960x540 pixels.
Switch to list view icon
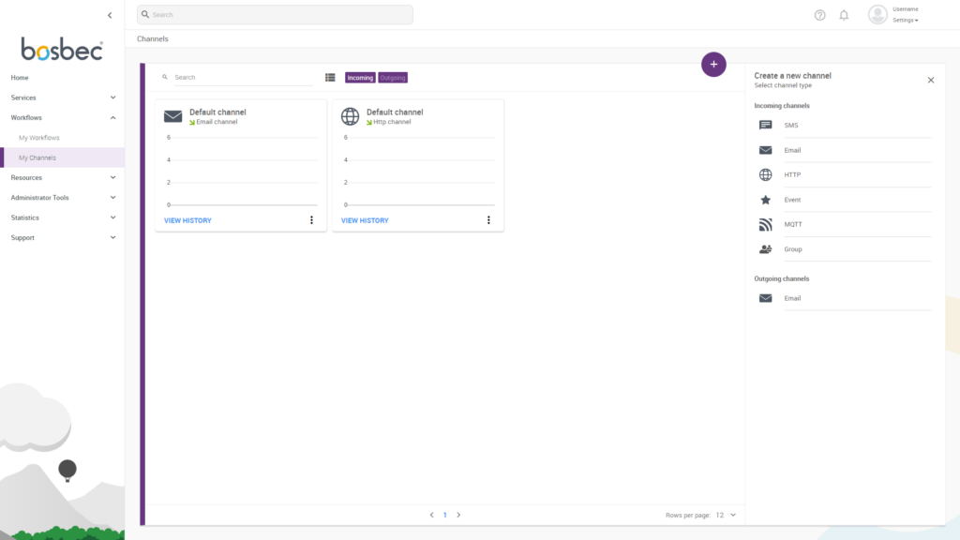tap(330, 78)
